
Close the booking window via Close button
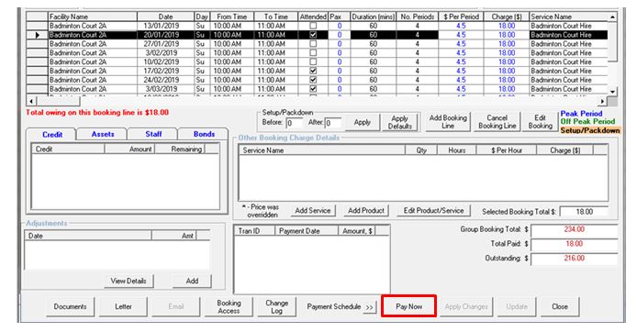pyautogui.click(x=559, y=306)
